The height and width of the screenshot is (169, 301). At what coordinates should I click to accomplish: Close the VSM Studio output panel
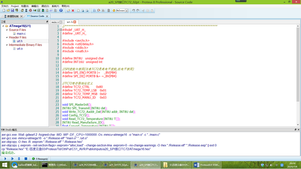pyautogui.click(x=298, y=130)
